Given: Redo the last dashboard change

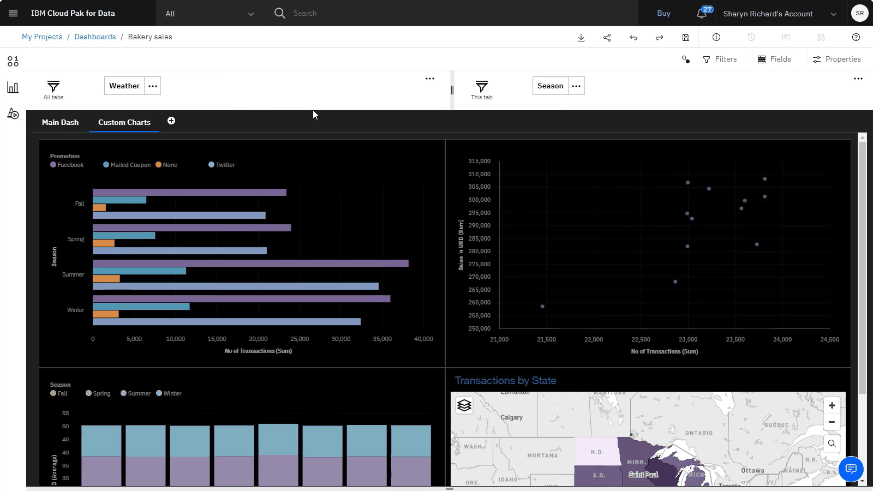Looking at the screenshot, I should 660,37.
